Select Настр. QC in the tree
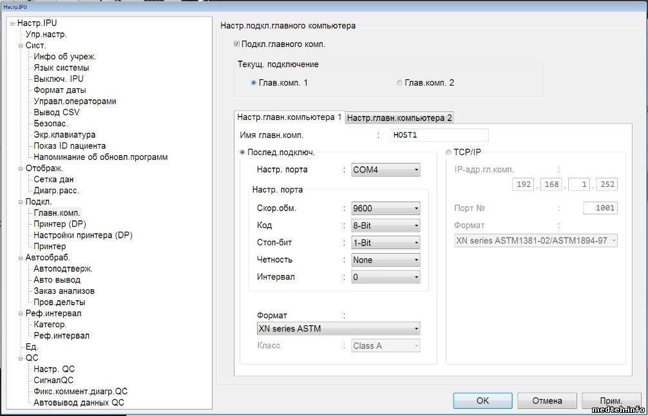 [54, 369]
